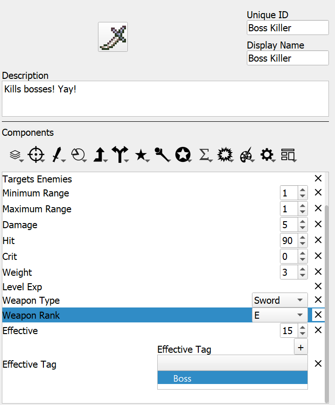Click the Unique ID text field
Screen dimensions: 335x405
(287, 28)
